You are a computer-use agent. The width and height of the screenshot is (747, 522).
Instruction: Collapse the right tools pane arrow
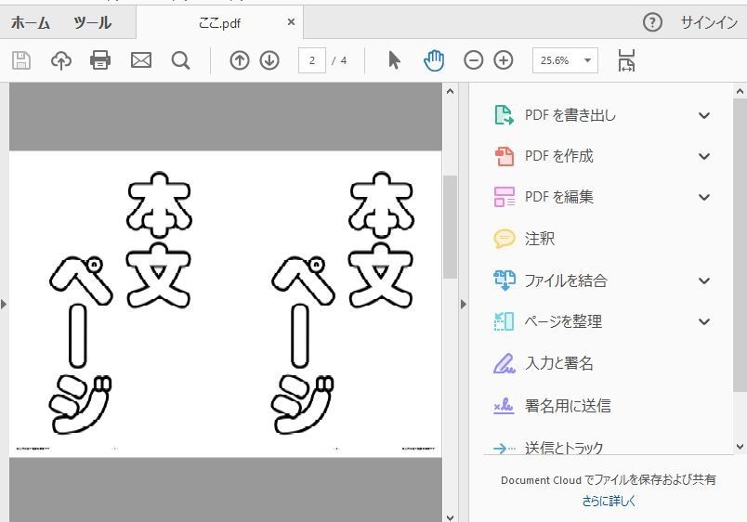463,304
